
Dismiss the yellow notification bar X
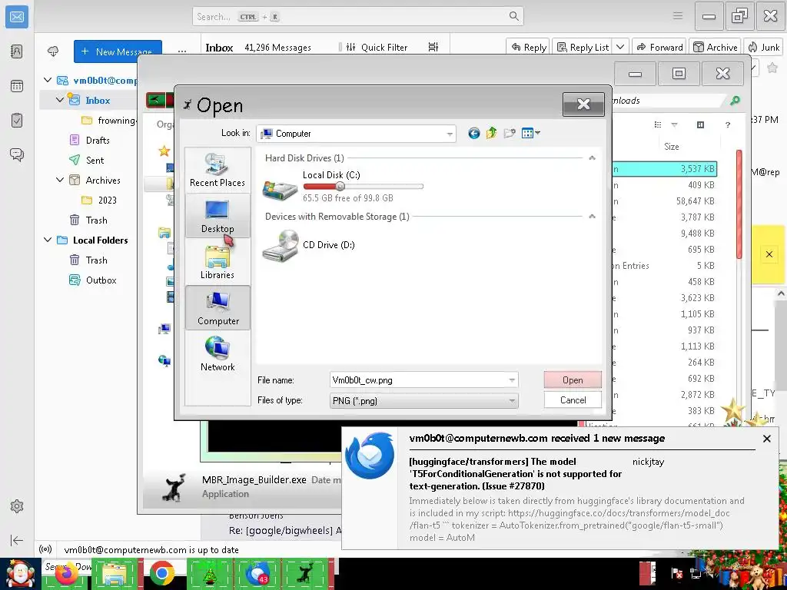tap(769, 254)
